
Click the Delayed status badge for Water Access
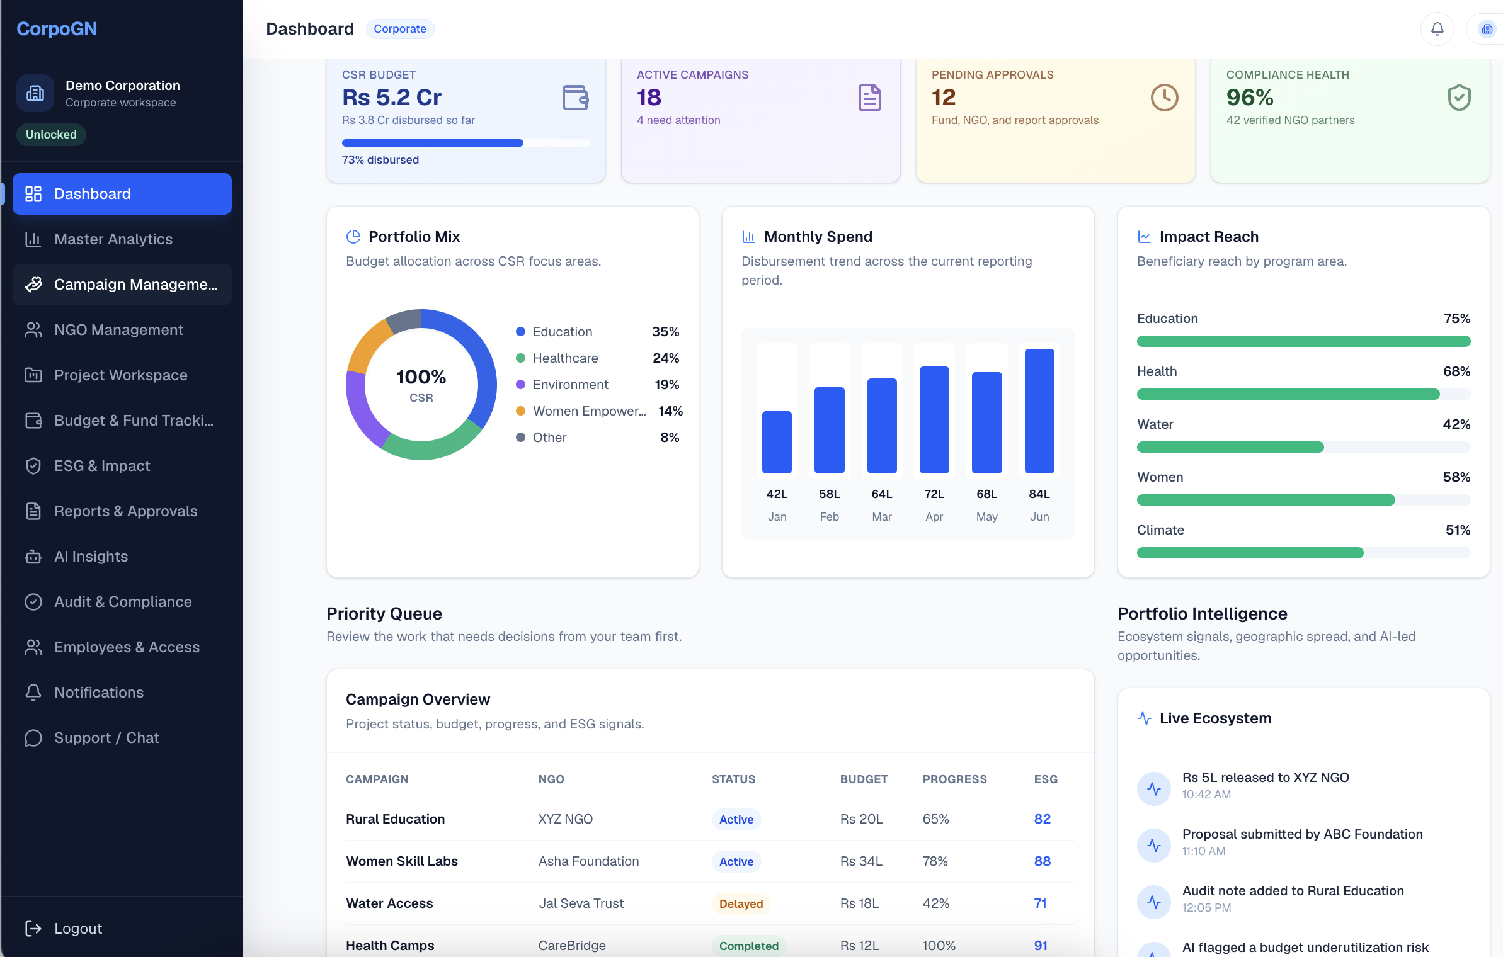pyautogui.click(x=741, y=903)
